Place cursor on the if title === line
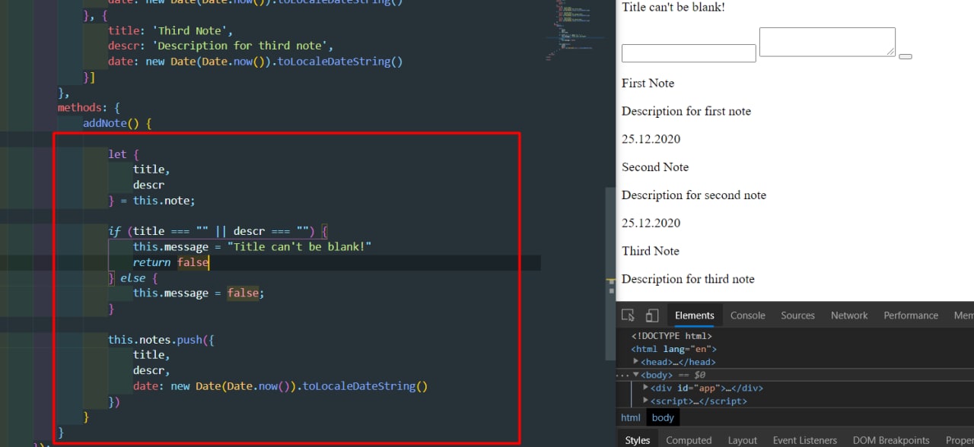Viewport: 974px width, 447px height. tap(218, 231)
